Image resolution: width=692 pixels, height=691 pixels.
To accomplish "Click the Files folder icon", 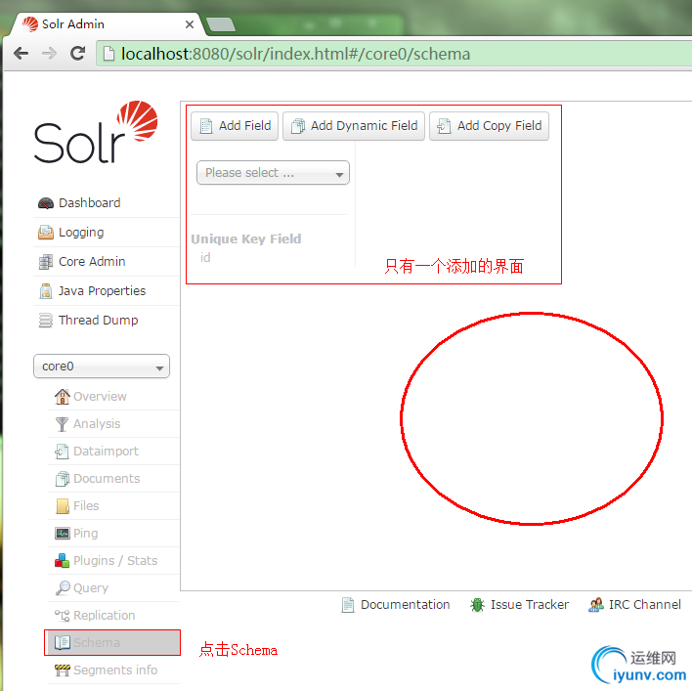I will point(63,506).
